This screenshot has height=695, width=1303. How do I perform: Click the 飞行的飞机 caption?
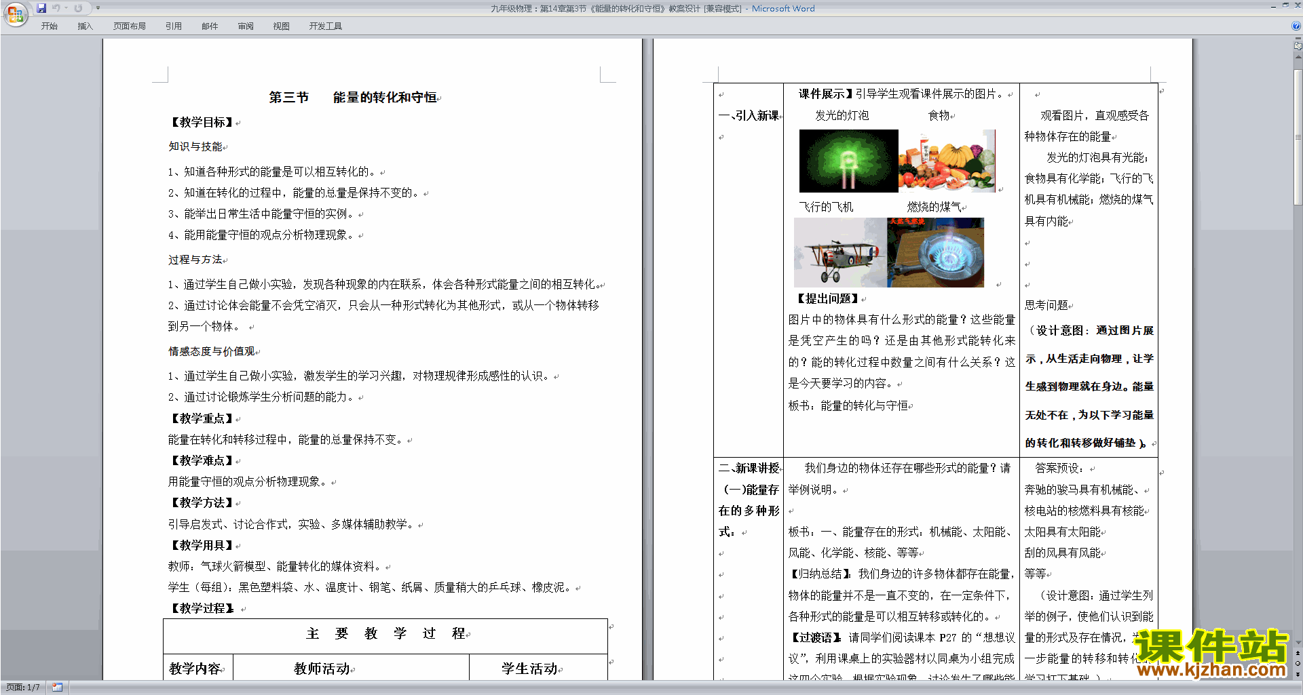[826, 207]
